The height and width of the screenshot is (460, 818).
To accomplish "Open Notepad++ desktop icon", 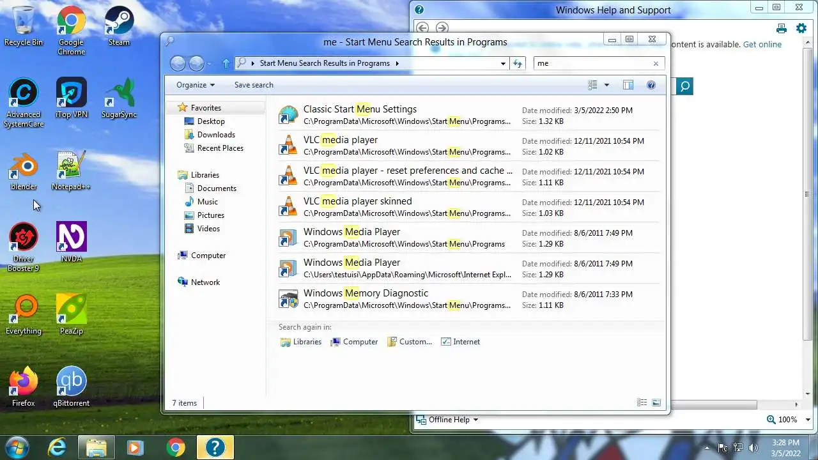I will click(x=71, y=171).
